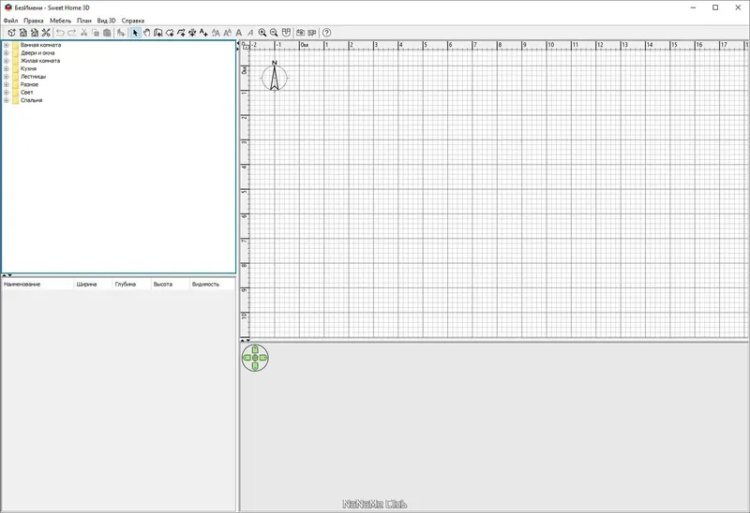The height and width of the screenshot is (513, 750).
Task: Click the Redo arrow icon
Action: click(x=72, y=33)
